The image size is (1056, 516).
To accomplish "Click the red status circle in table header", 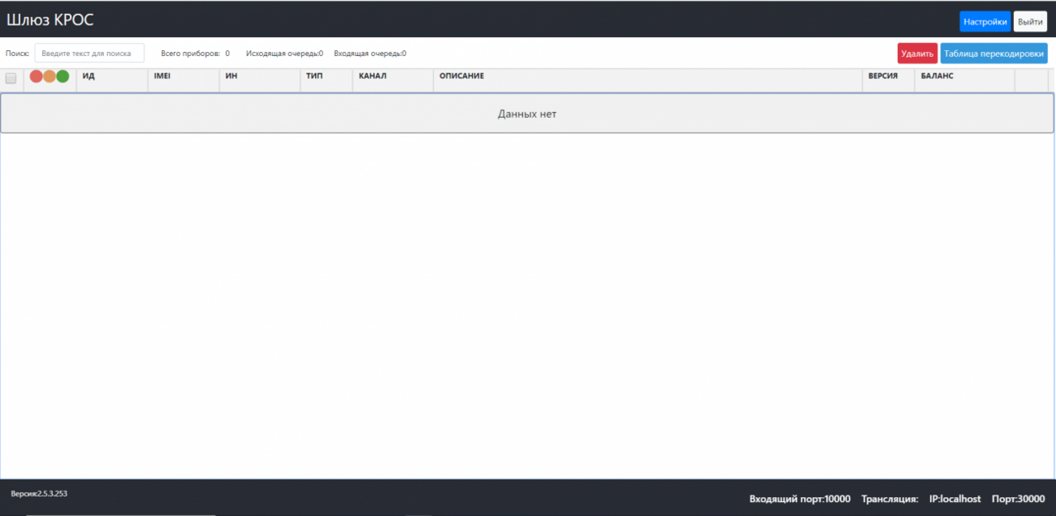I will tap(36, 77).
